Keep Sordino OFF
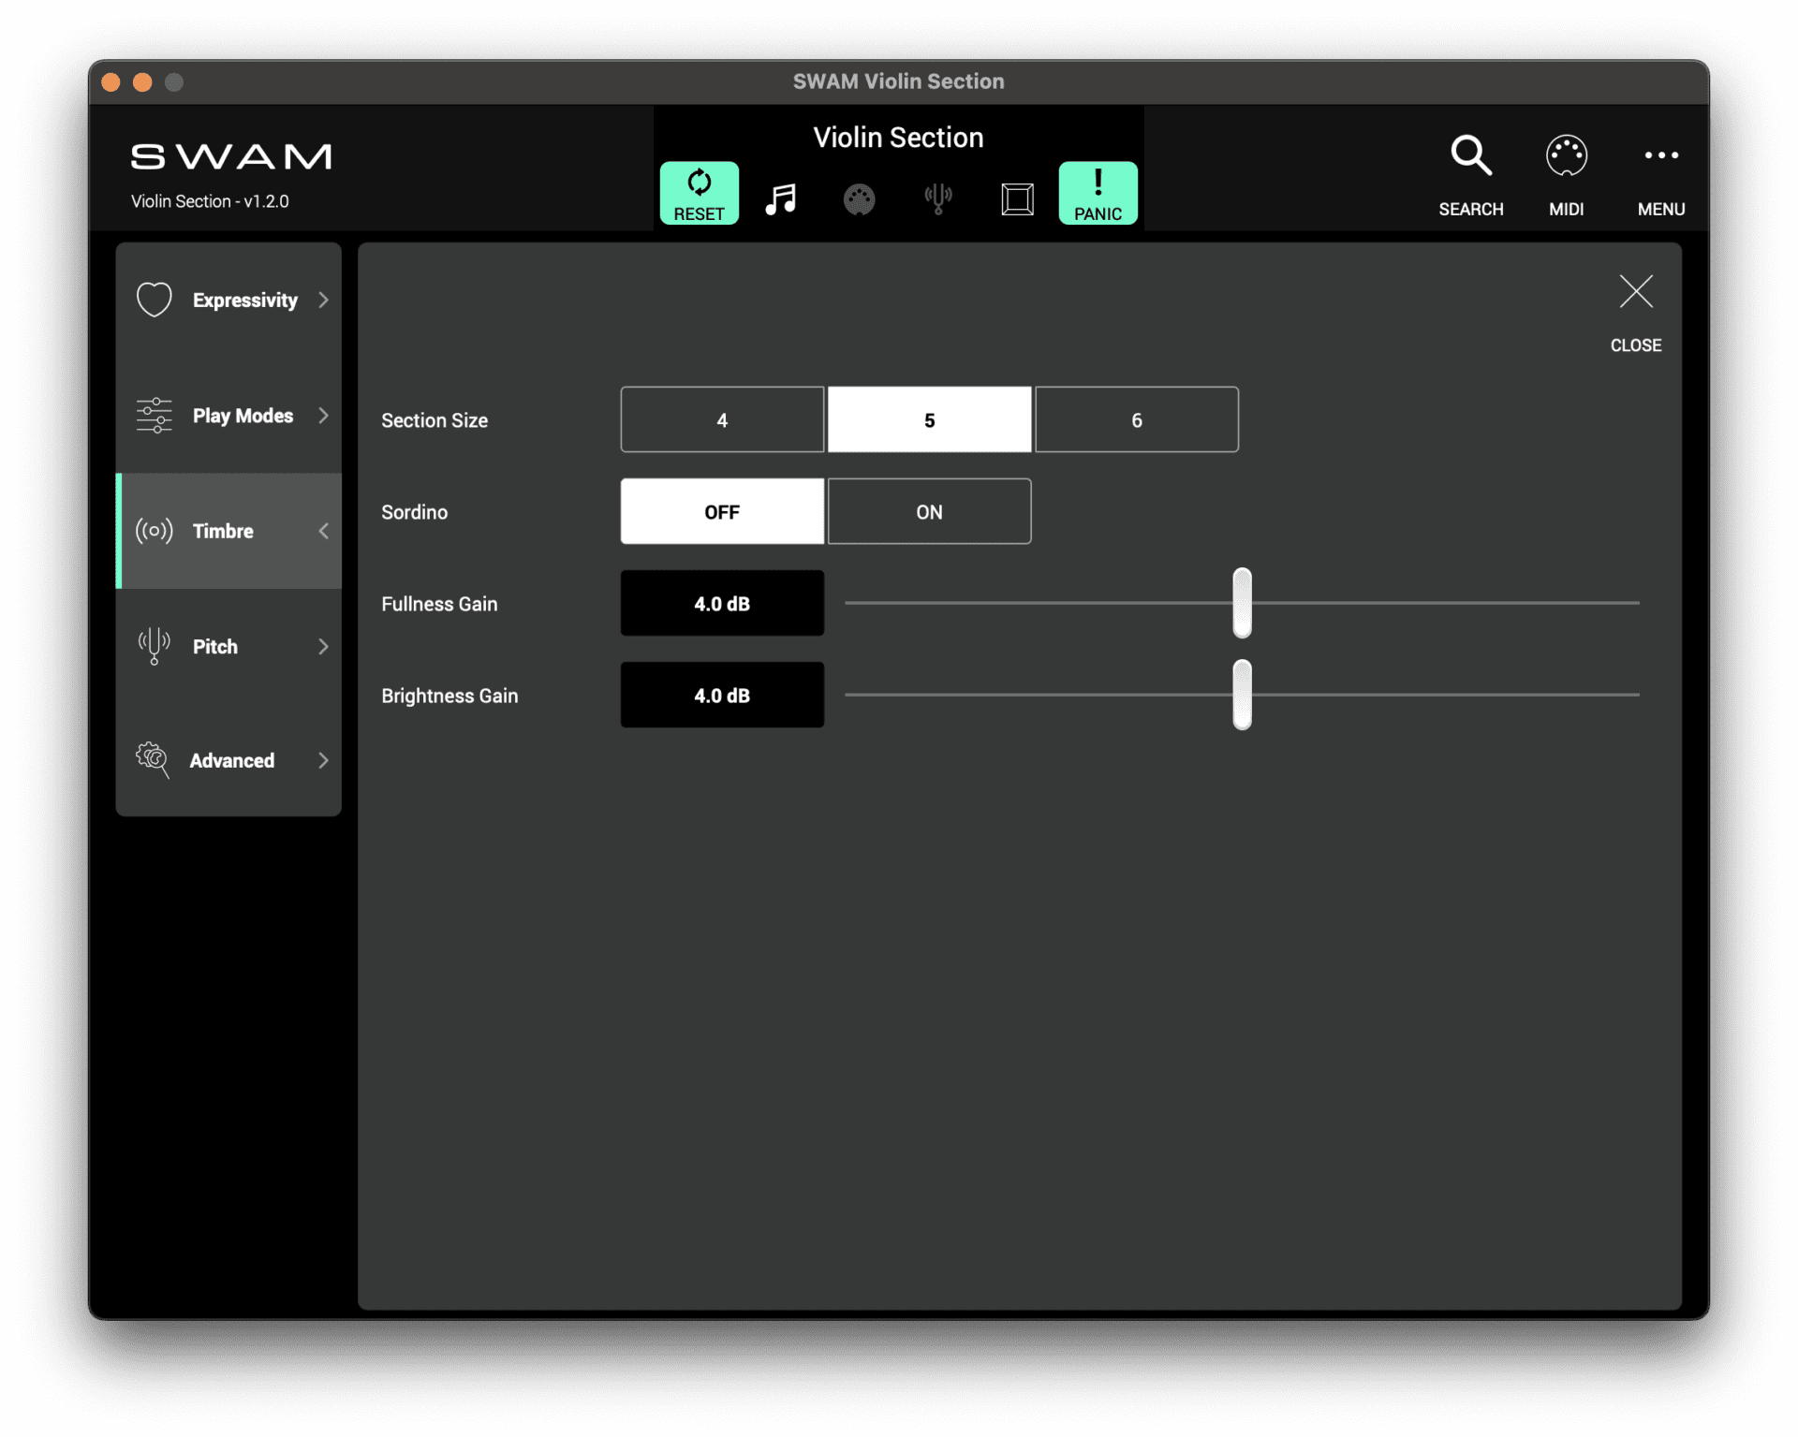 point(722,511)
